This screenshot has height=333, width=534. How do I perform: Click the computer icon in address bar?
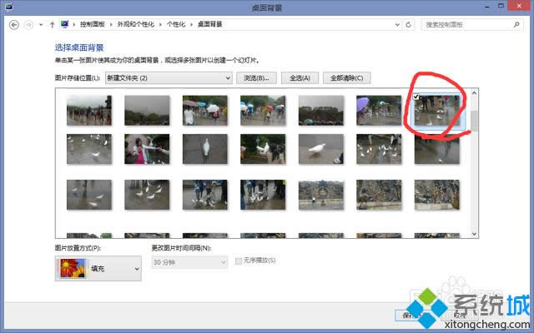point(65,24)
